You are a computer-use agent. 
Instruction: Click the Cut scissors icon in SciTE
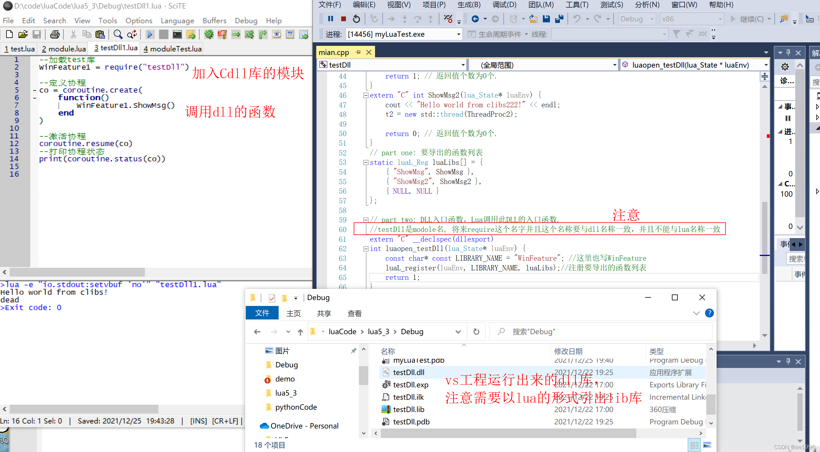click(x=73, y=34)
